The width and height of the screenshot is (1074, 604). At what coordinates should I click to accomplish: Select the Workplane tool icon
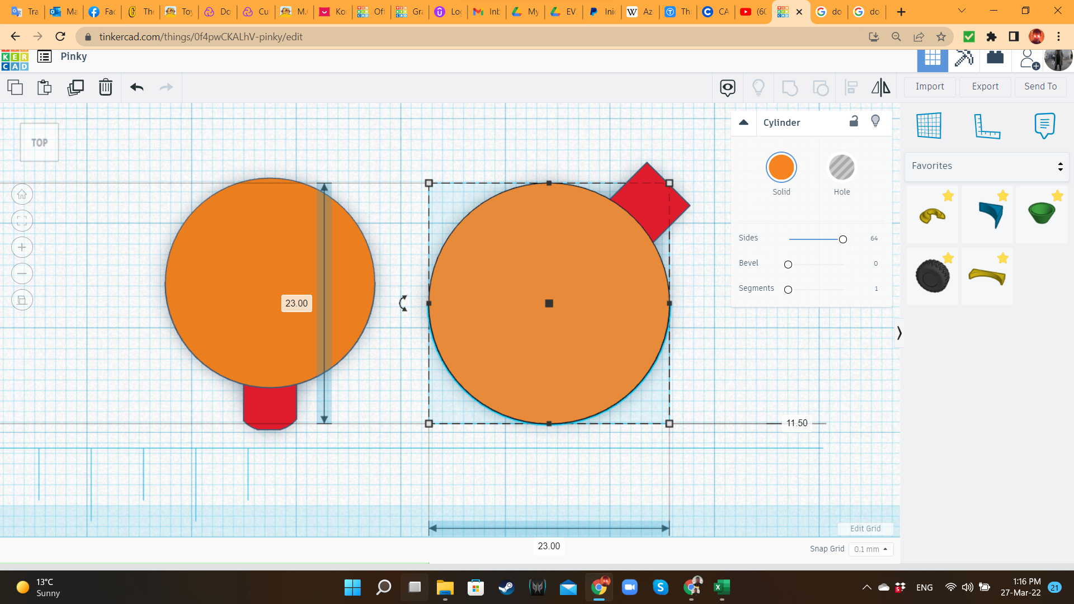click(929, 125)
